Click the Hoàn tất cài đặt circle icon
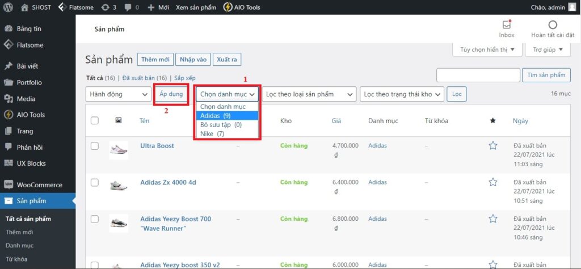Image resolution: width=581 pixels, height=269 pixels. point(552,25)
